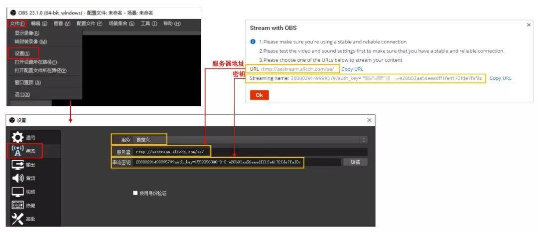This screenshot has width=538, height=232.
Task: Click Copy URL next to the rtmp URL
Action: tap(352, 69)
